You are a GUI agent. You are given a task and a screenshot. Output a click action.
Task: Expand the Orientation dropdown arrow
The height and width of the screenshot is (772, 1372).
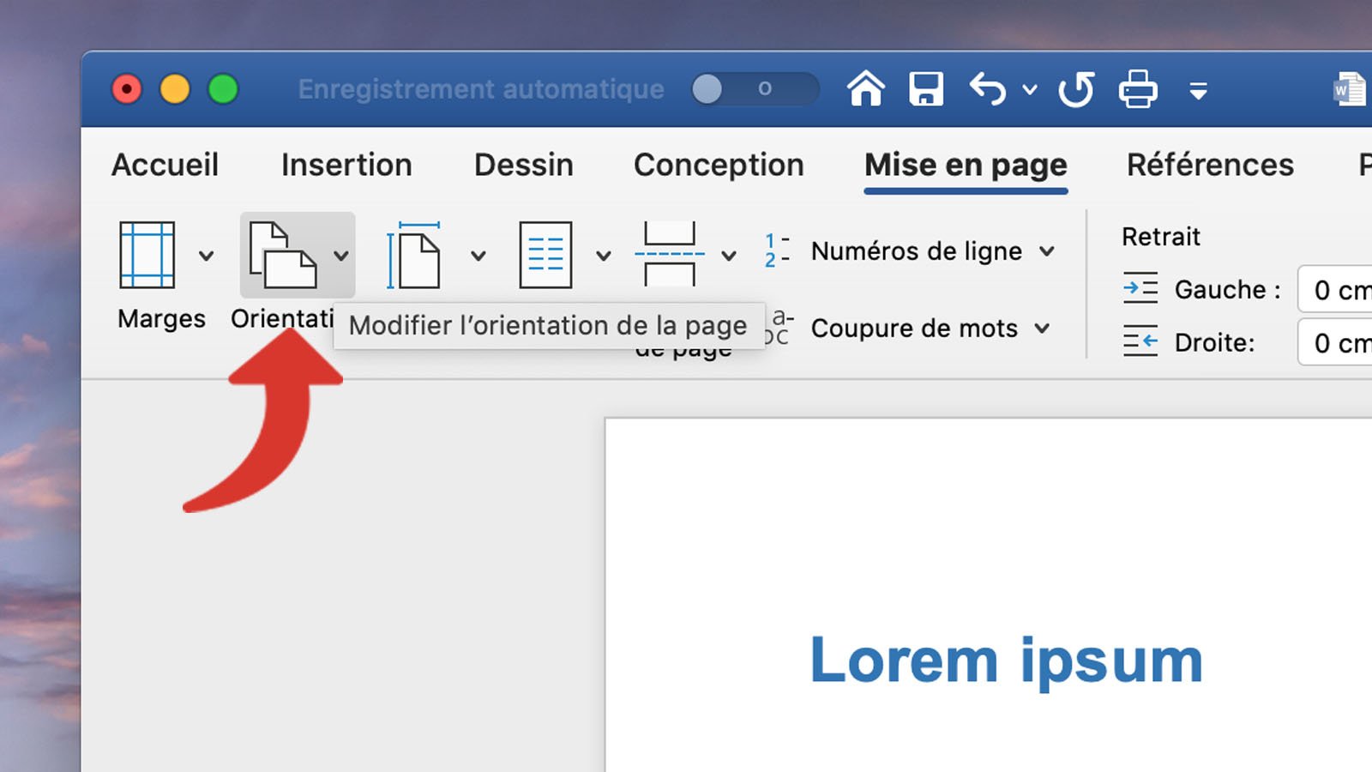(341, 256)
